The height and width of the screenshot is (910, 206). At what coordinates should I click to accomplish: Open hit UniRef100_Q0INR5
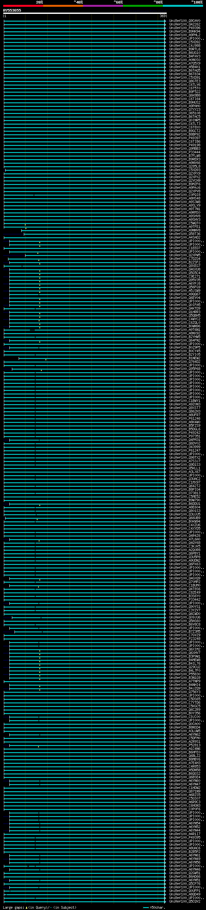coord(185,120)
